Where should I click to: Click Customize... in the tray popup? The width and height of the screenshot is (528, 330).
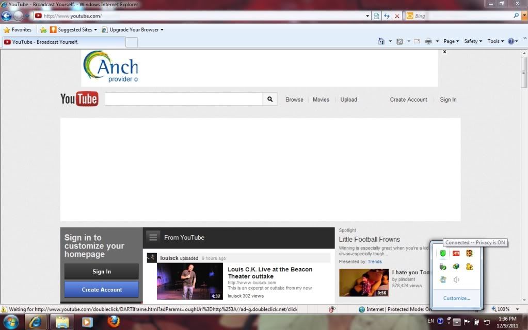(457, 298)
